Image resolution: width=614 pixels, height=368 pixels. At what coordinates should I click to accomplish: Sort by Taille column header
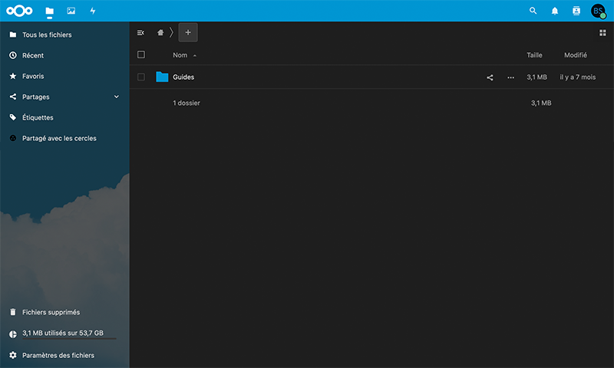534,55
